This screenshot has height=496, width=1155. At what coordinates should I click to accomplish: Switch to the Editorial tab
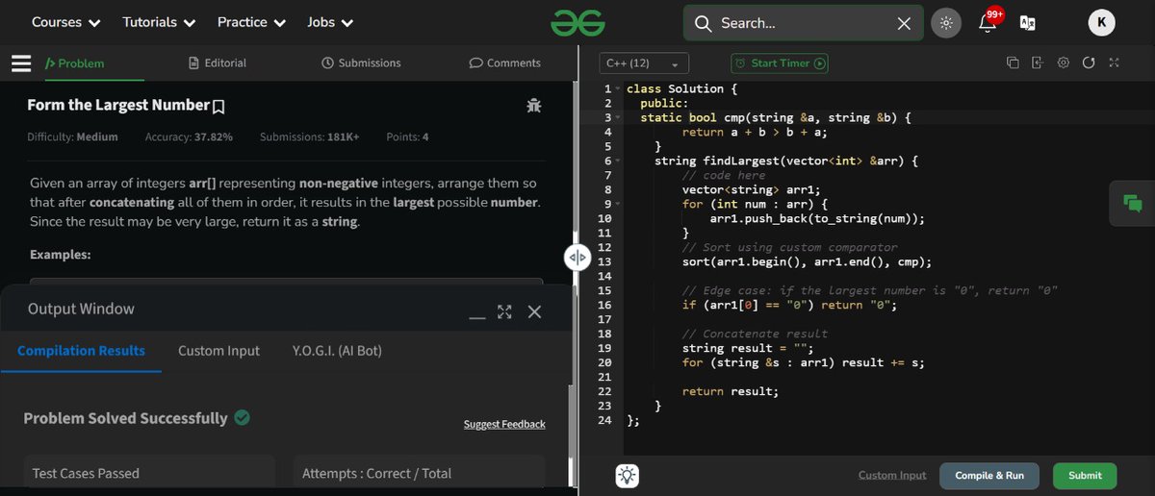(x=218, y=63)
